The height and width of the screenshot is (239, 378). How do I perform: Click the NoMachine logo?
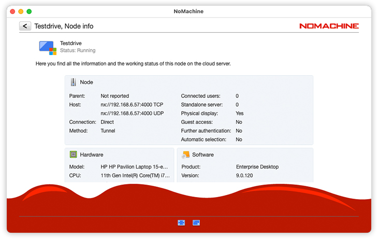point(329,26)
